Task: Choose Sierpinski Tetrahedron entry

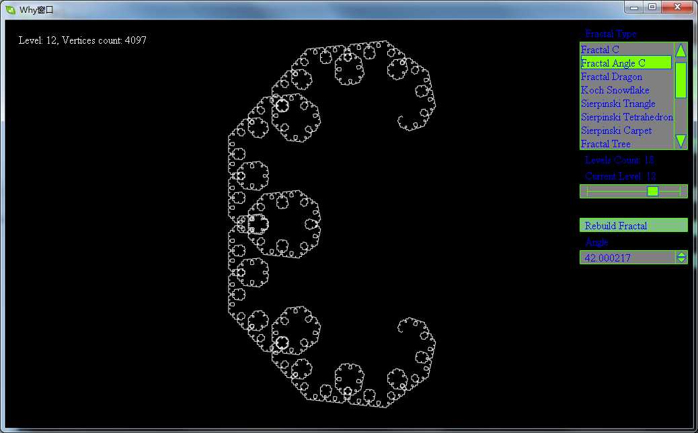Action: coord(626,117)
